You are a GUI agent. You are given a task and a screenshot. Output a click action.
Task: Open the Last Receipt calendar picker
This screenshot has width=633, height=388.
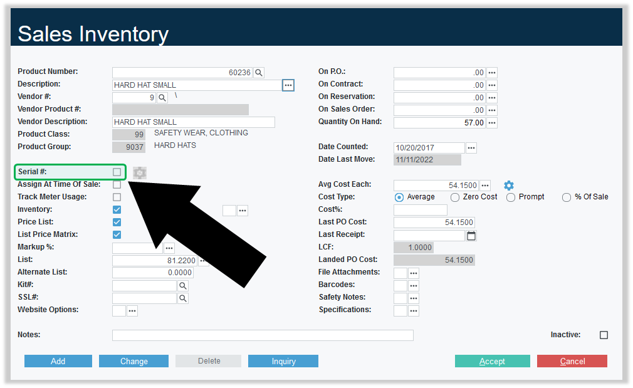(471, 236)
